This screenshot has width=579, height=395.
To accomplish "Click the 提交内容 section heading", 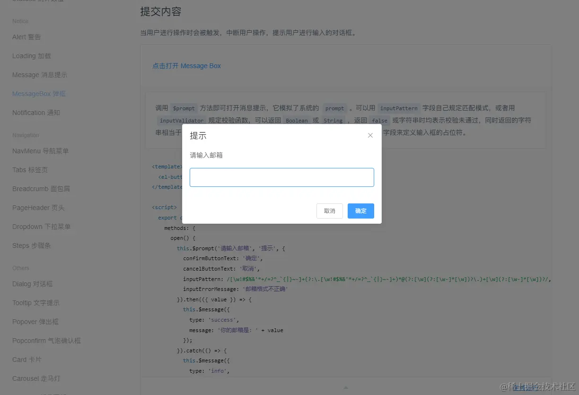I will point(161,12).
